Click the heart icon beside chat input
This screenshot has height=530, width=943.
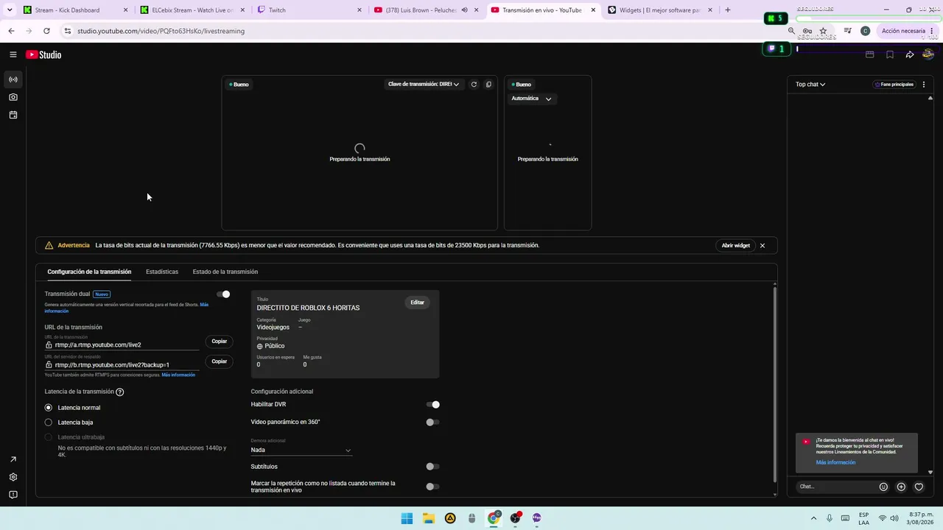coord(919,487)
